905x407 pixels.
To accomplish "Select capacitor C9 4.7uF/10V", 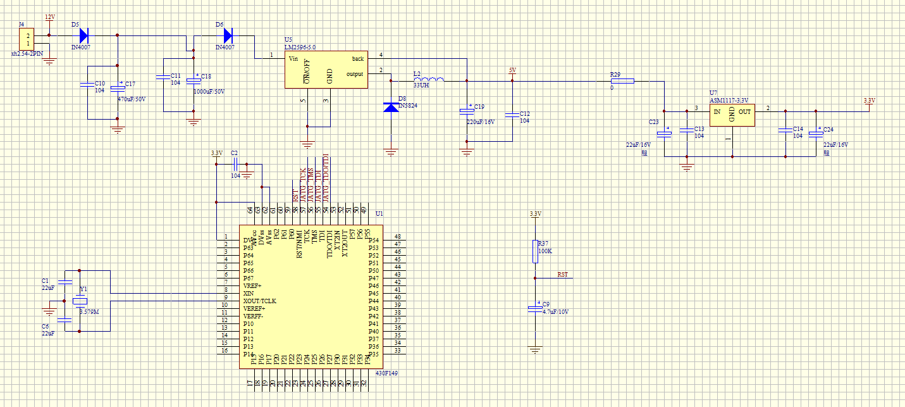I will pos(536,308).
